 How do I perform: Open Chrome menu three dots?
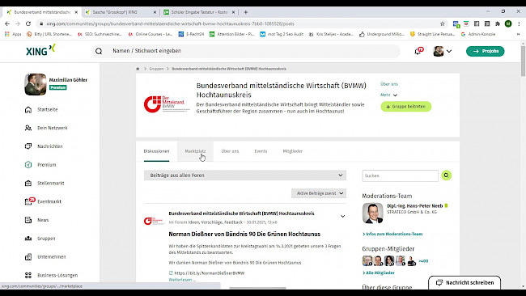[x=519, y=23]
